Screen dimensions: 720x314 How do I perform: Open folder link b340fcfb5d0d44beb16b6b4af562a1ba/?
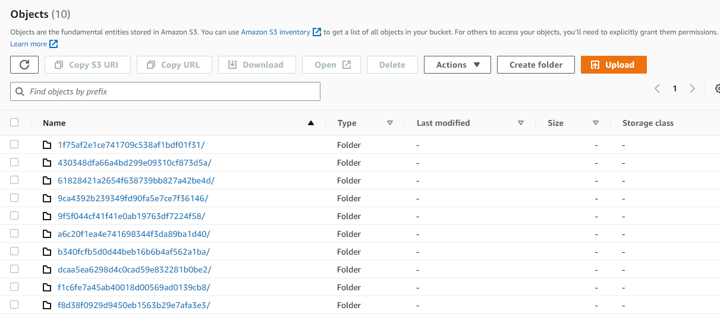134,252
